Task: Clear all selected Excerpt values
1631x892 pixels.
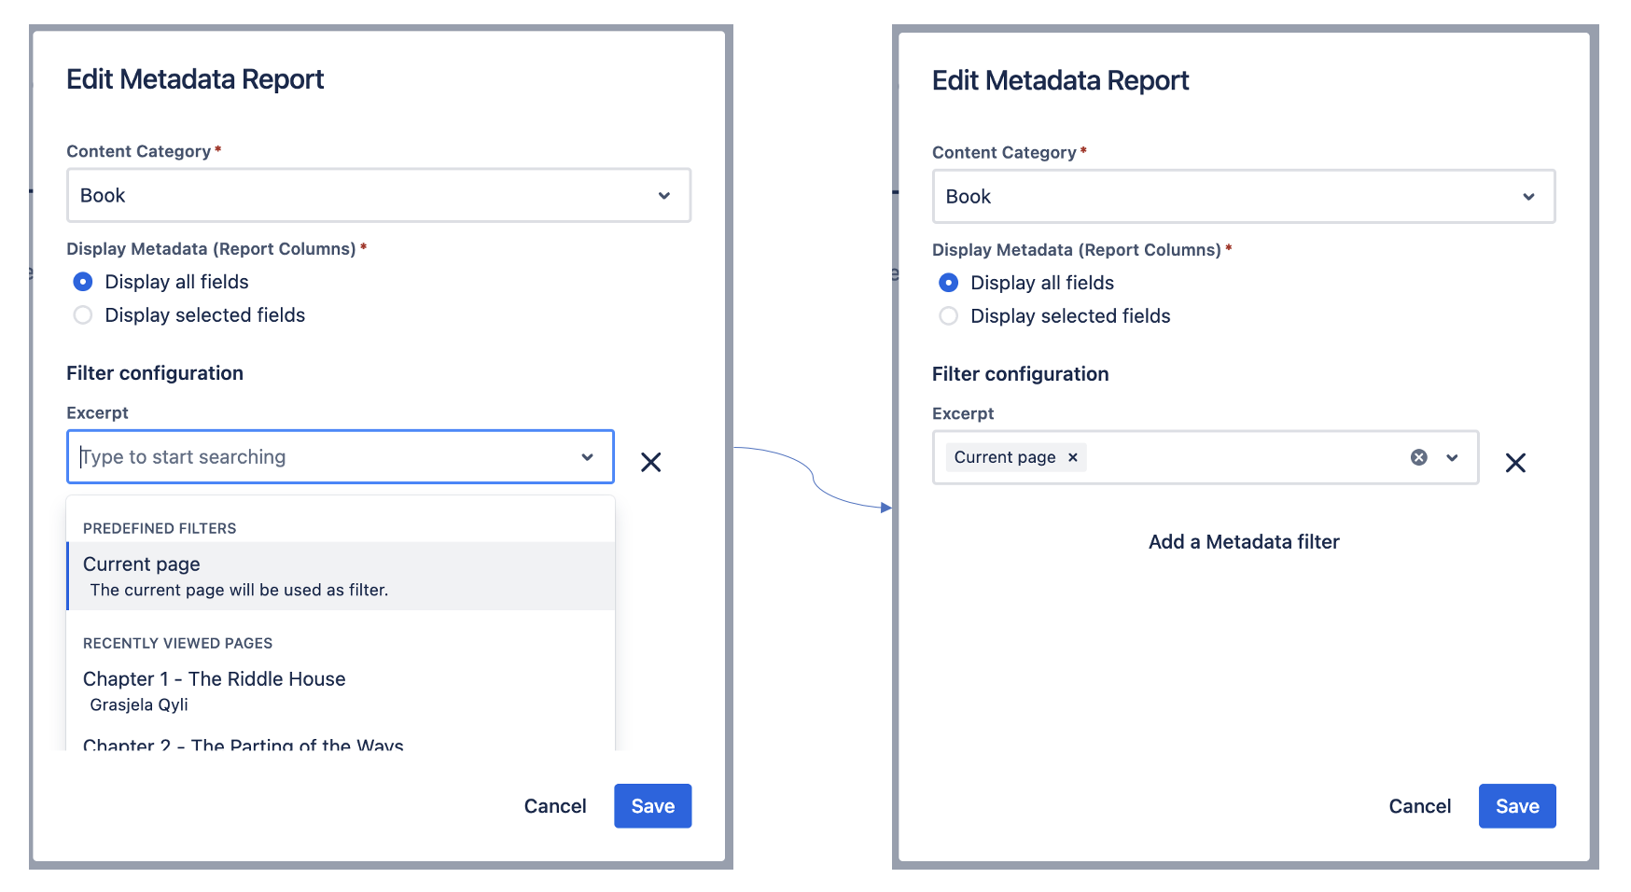Action: pos(1418,457)
